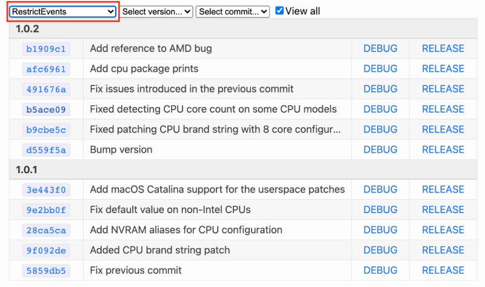Open commit hash afc6961
Screen dimensions: 485x287
[46, 69]
